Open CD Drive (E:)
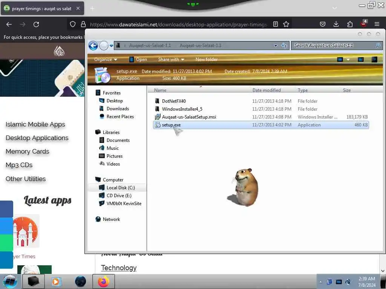 click(x=119, y=196)
